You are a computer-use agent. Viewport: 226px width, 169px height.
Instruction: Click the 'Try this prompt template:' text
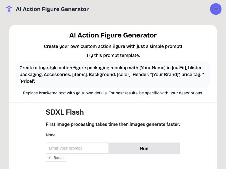click(x=113, y=55)
